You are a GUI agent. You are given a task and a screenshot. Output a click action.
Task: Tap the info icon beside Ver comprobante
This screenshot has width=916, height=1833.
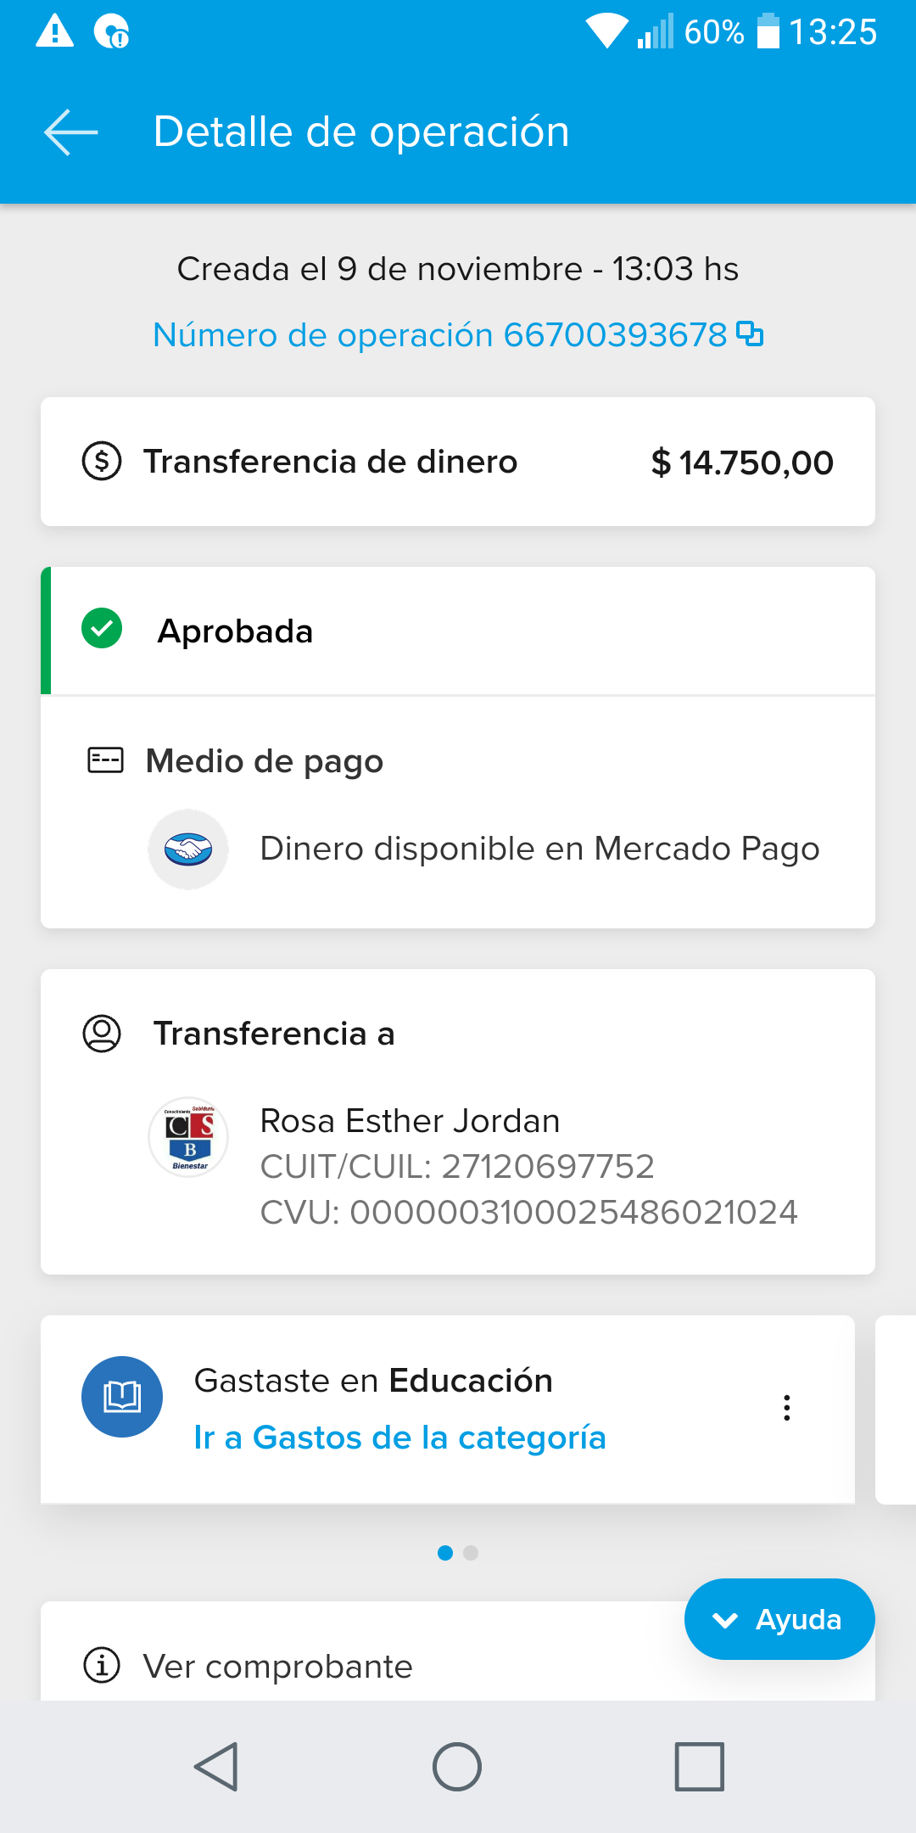pos(102,1665)
